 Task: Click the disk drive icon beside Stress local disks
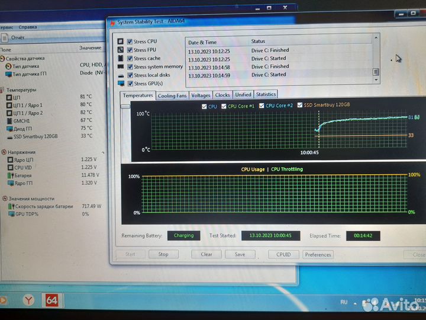[121, 76]
